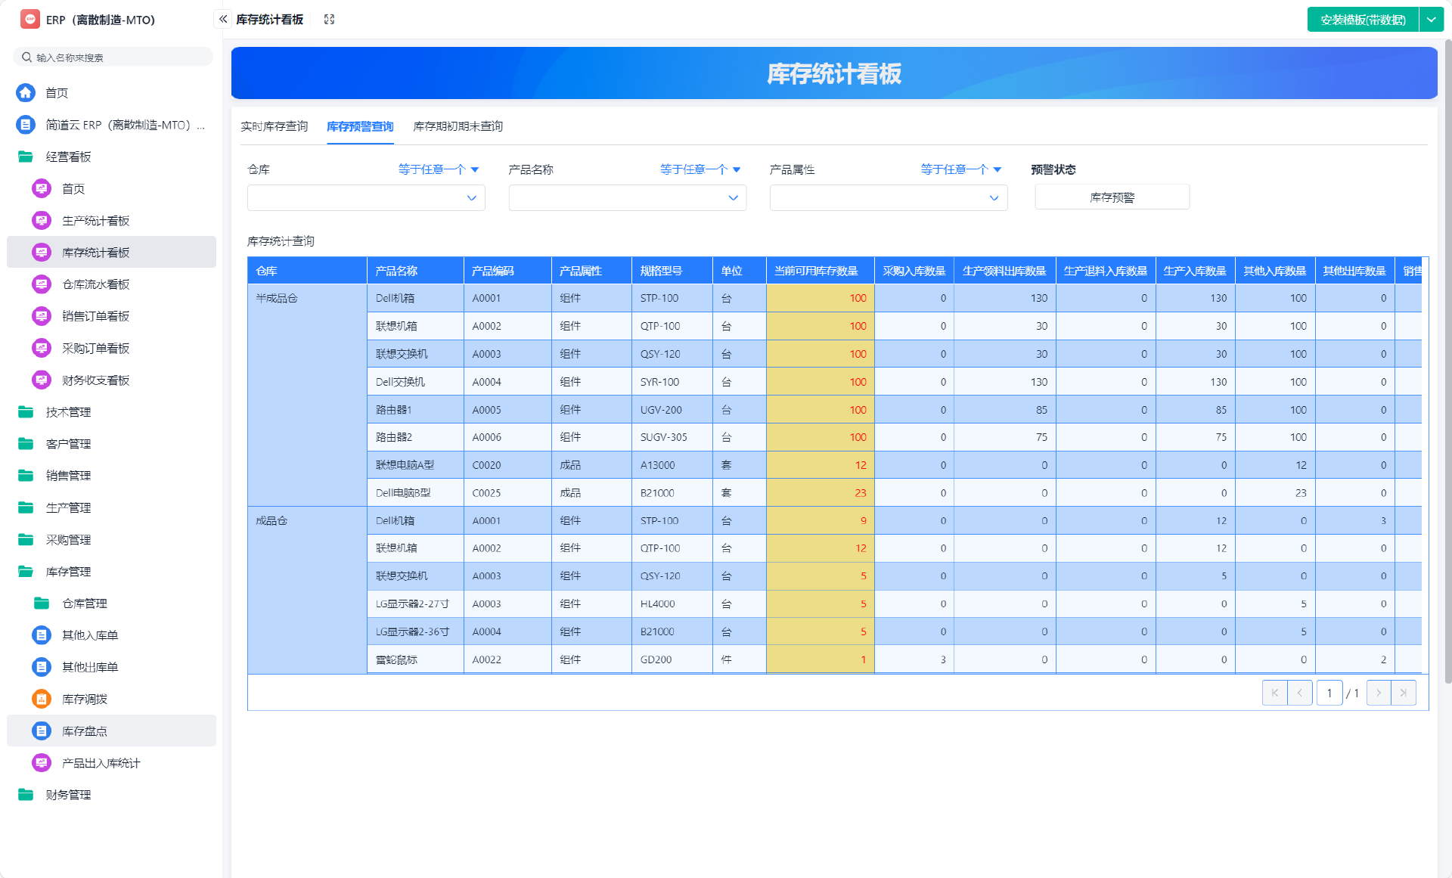Switch to 库存期初期末查询 tab
Viewport: 1452px width, 878px height.
(x=458, y=126)
